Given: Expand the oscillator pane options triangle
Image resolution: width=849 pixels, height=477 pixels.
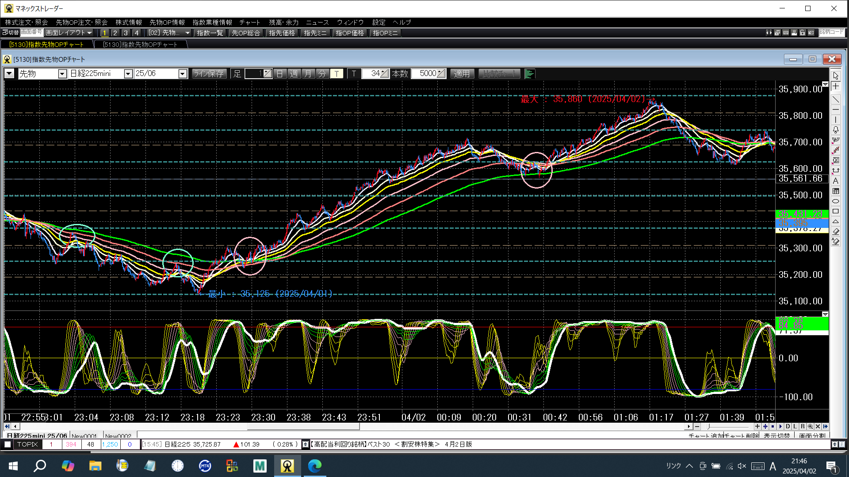Looking at the screenshot, I should click(825, 314).
